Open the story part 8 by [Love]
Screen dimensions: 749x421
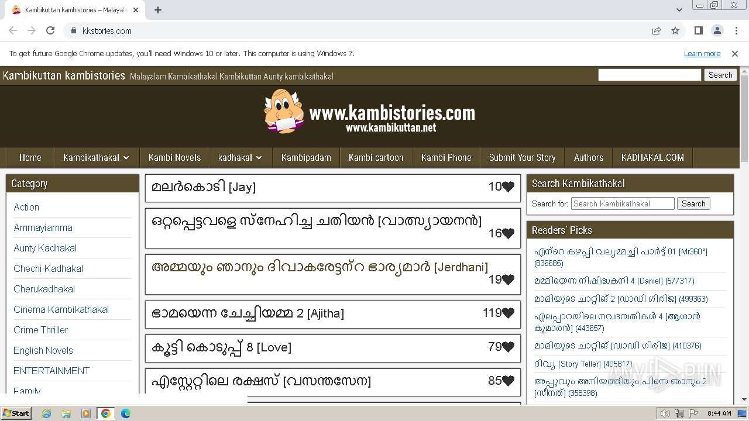[x=221, y=347]
